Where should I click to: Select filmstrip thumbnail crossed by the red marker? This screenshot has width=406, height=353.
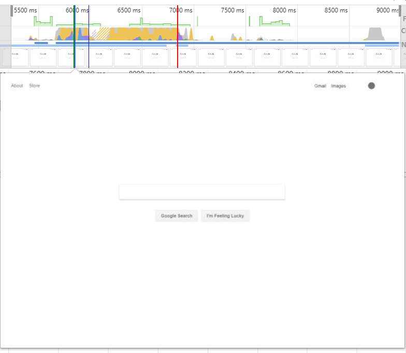183,57
